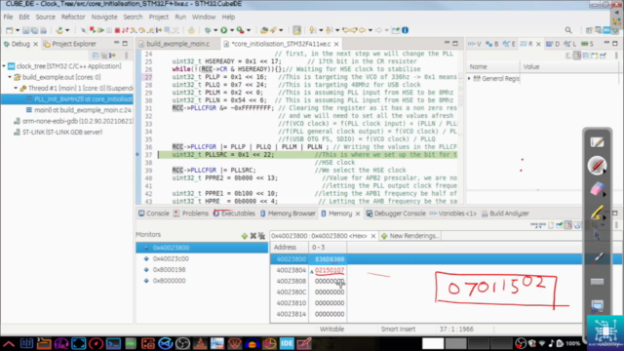This screenshot has width=624, height=351.
Task: Open the Disassembly view tab marked D
Action: tap(554, 44)
